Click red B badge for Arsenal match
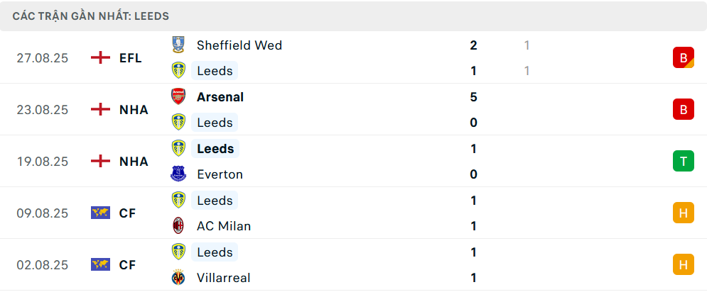707x292 pixels. [683, 109]
